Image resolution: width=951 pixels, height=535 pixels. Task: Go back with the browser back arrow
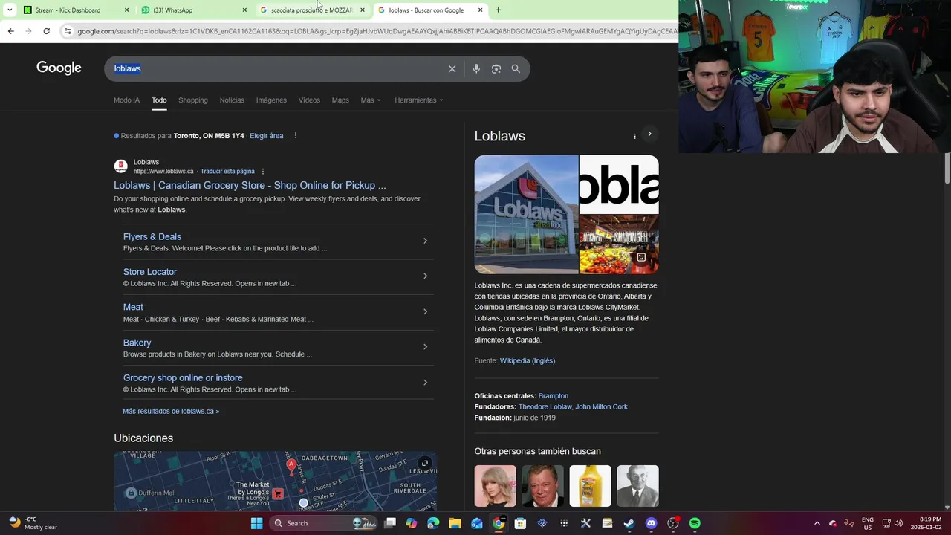[x=10, y=31]
